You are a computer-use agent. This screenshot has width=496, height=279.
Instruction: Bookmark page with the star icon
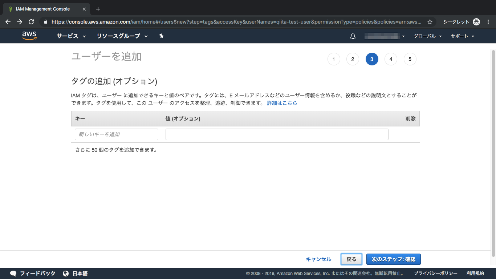coord(430,22)
